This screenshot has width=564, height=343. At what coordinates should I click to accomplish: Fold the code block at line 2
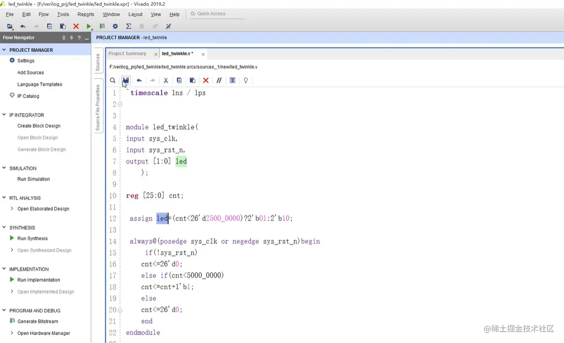pos(120,104)
